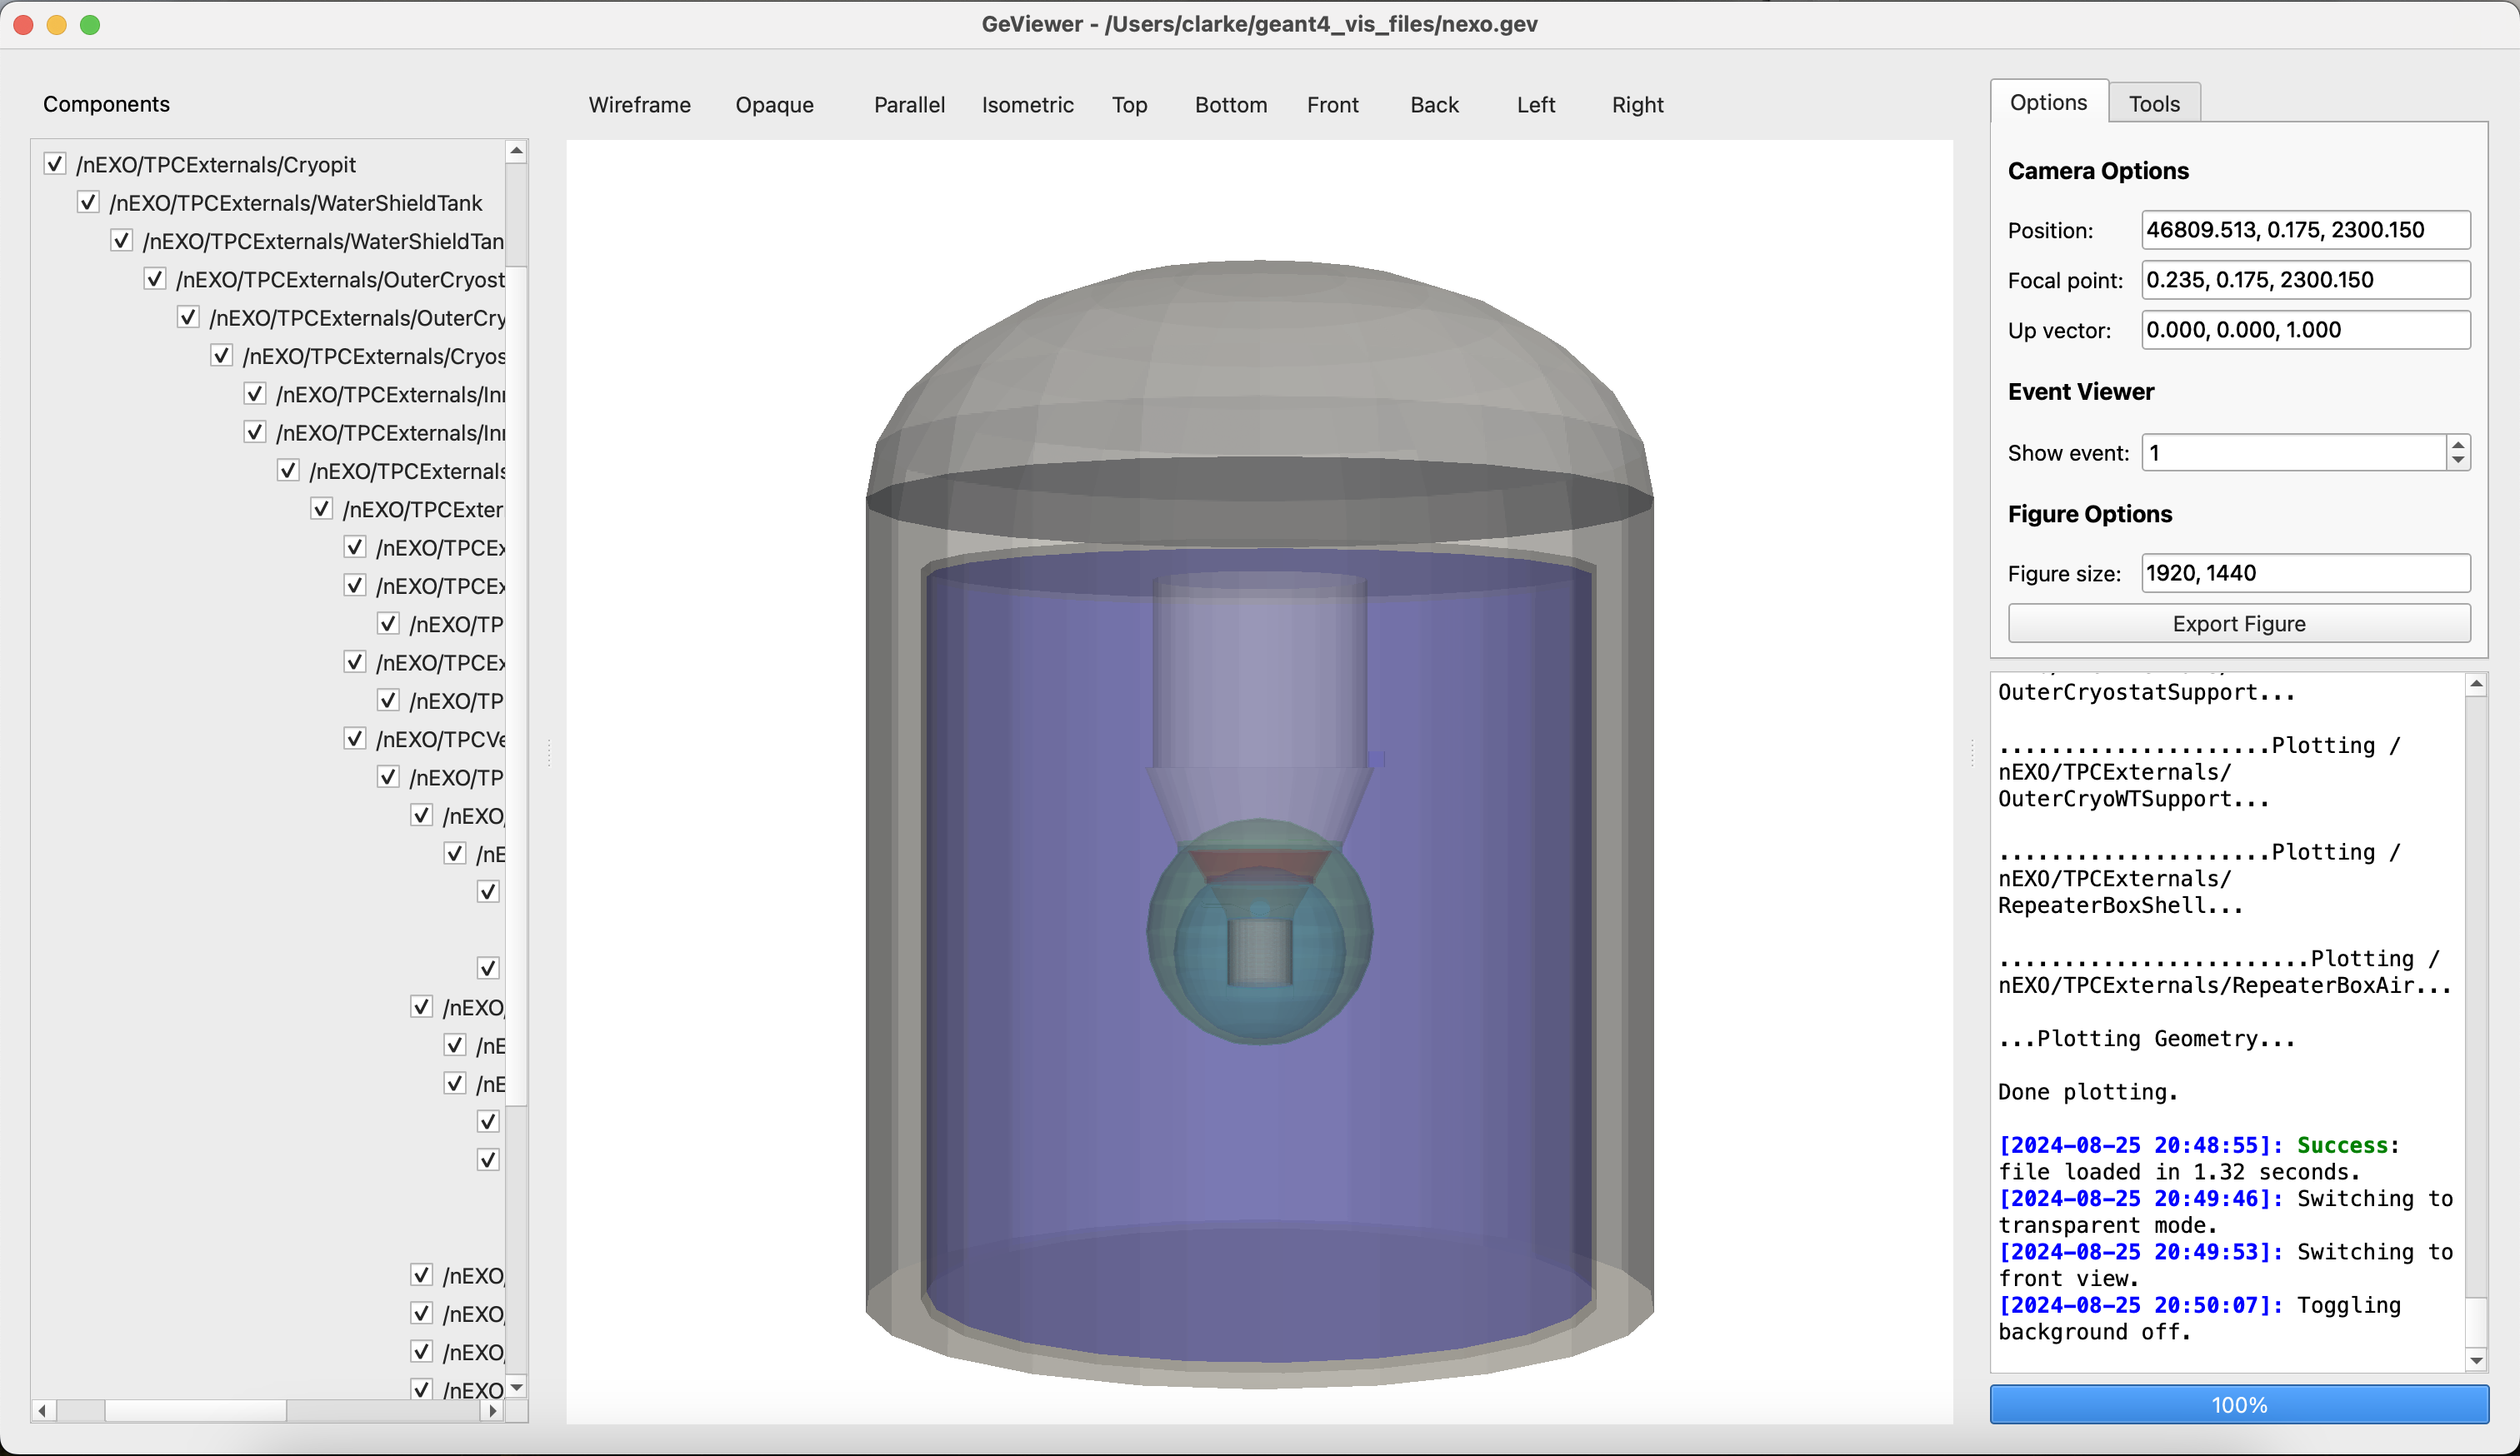Toggle the /nEXO/TPCExternals/OuterCry checkbox
This screenshot has height=1456, width=2520.
[x=188, y=317]
